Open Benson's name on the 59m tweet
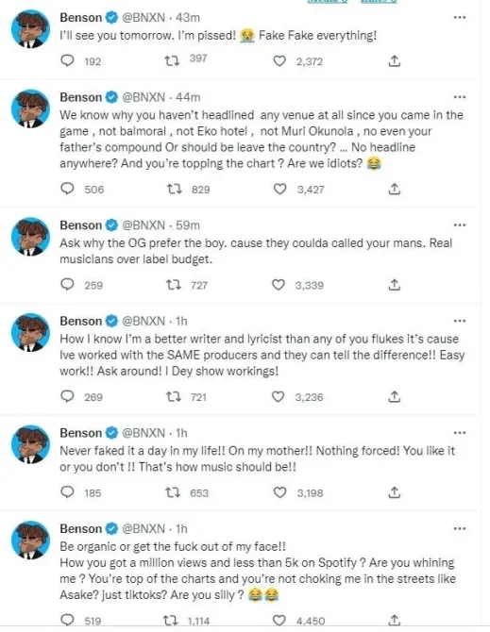The height and width of the screenshot is (632, 490). tap(80, 225)
